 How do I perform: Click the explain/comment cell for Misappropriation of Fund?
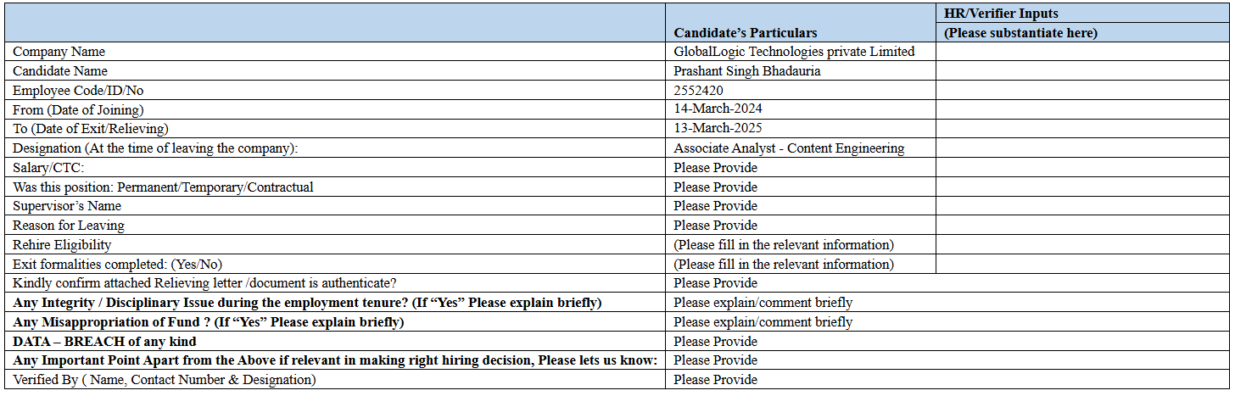763,322
